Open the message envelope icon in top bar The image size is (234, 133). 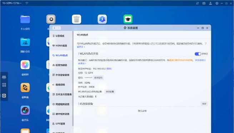tap(204, 3)
